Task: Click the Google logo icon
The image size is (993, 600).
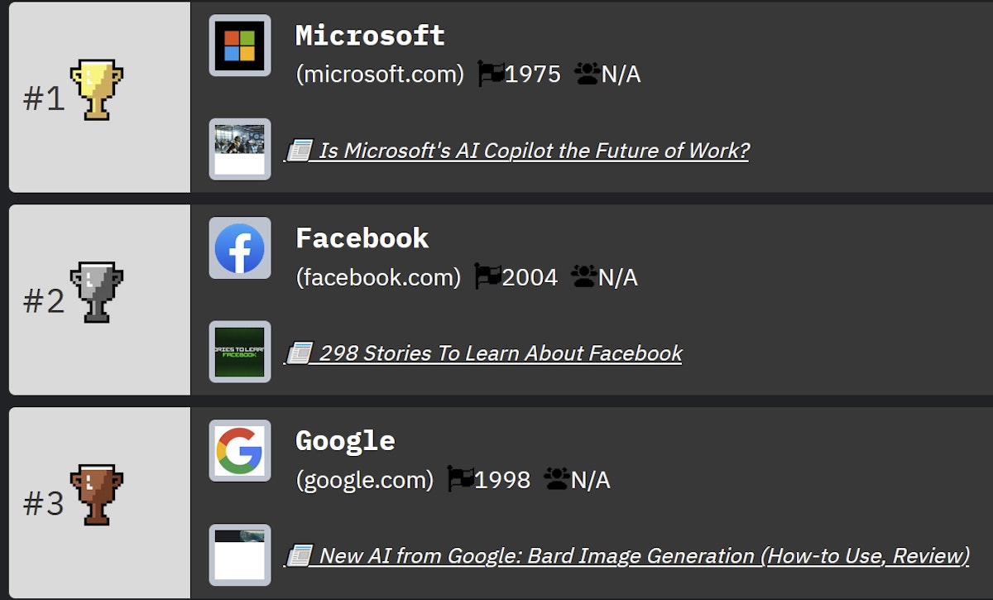Action: click(239, 451)
